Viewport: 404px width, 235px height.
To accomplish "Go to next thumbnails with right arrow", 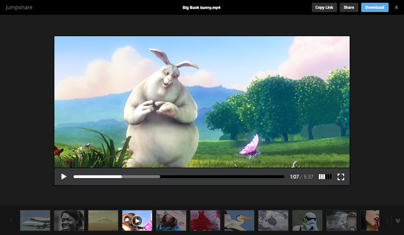I will [387, 220].
